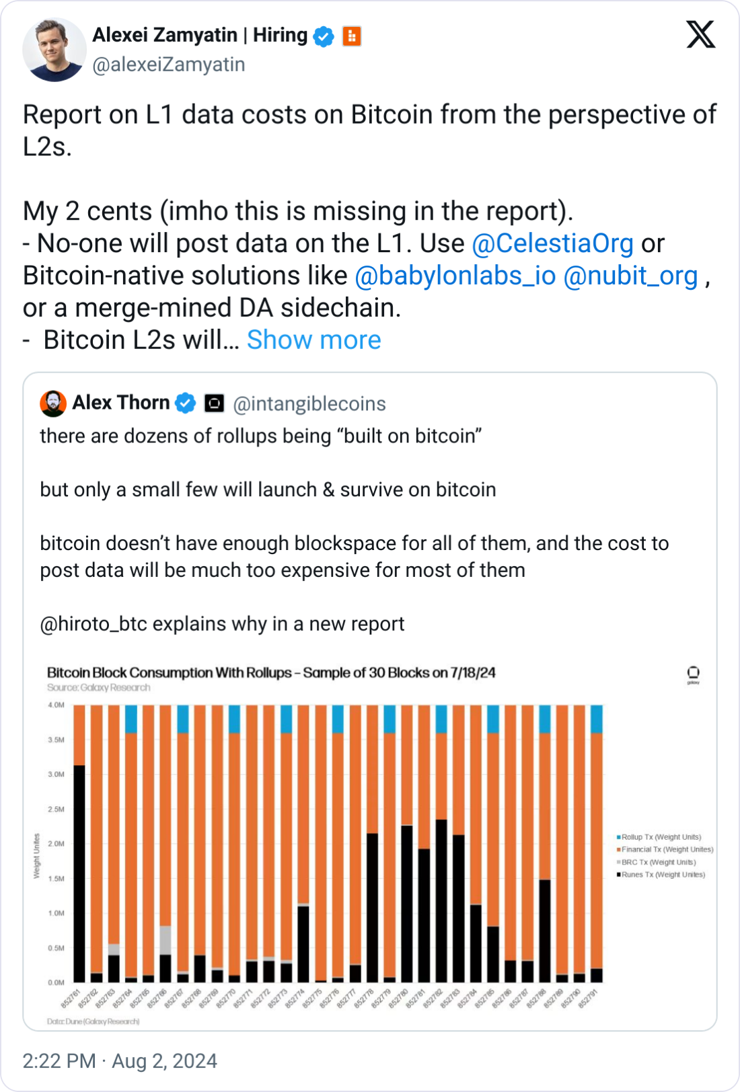Click Rollup Tx blue legend swatch
740x1092 pixels.
point(618,837)
